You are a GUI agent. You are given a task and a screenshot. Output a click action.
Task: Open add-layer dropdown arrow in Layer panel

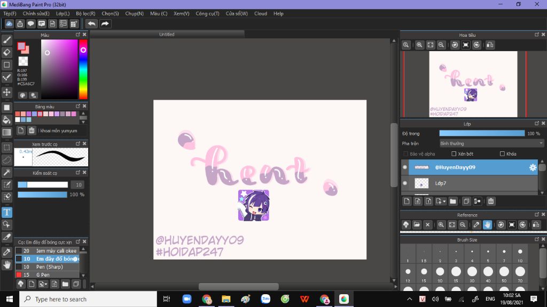click(x=444, y=201)
